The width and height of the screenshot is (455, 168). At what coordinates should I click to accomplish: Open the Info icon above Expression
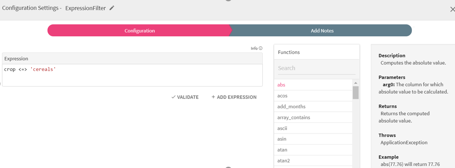261,48
